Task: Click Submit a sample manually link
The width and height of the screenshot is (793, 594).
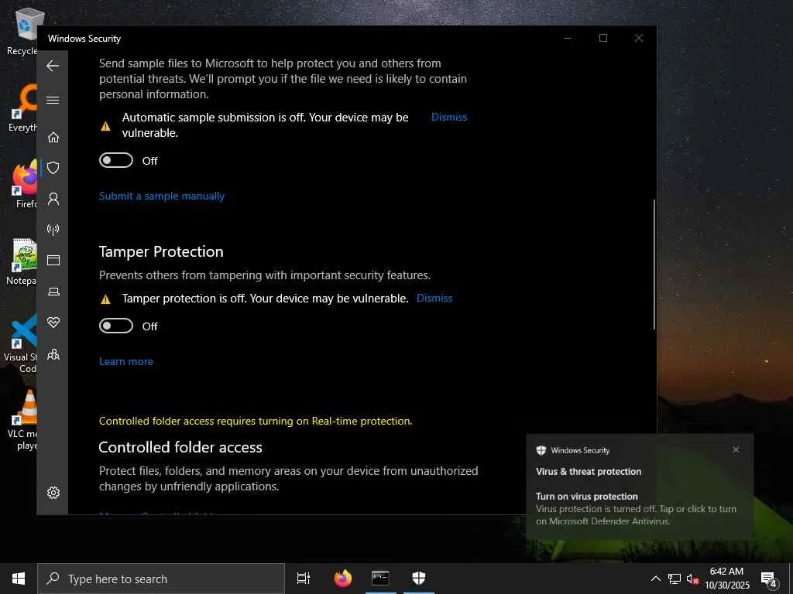Action: 161,196
